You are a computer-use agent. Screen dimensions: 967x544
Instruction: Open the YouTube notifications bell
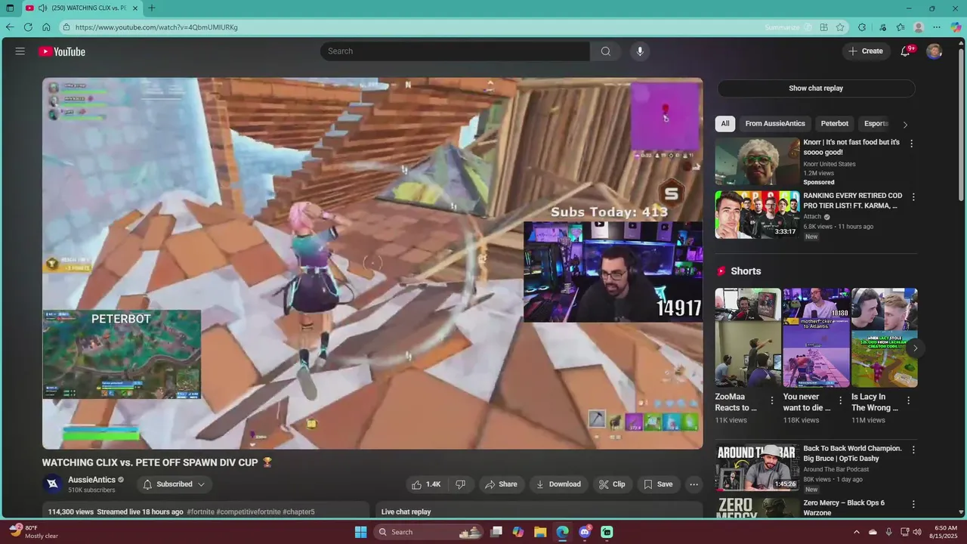906,51
